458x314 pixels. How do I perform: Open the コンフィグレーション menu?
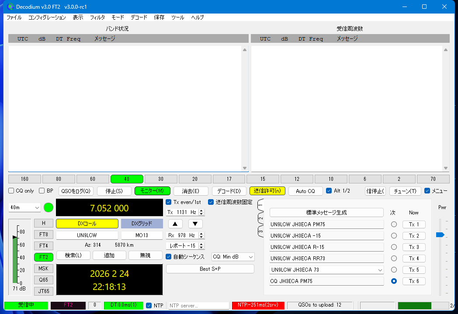(x=47, y=17)
